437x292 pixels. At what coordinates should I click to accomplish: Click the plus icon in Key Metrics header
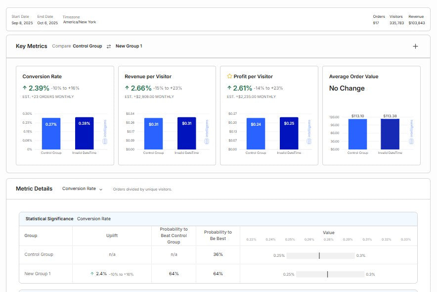click(x=415, y=47)
